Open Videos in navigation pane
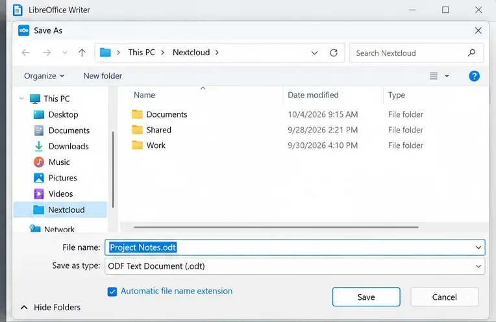Viewport: 496px width, 322px height. [x=60, y=193]
